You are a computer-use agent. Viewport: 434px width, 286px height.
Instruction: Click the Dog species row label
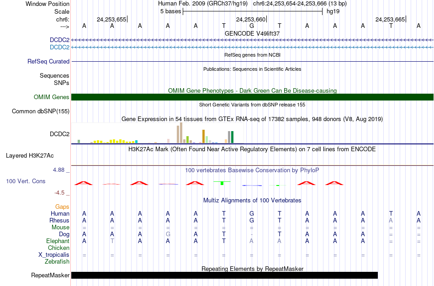click(64, 234)
